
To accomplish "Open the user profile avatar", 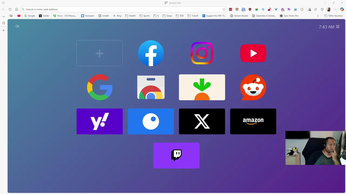I will [328, 9].
